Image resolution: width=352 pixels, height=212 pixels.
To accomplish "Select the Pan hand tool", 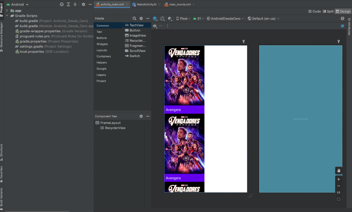I will (339, 170).
